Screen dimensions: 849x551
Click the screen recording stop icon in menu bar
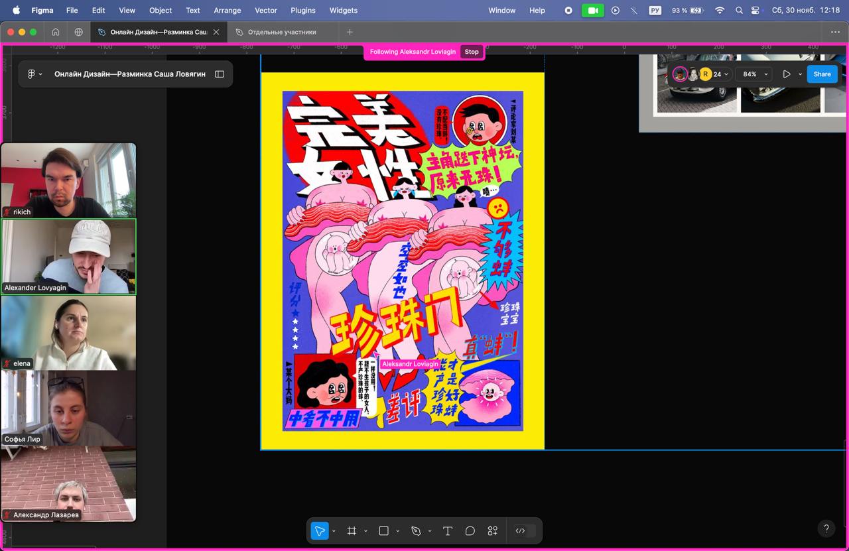pyautogui.click(x=568, y=10)
